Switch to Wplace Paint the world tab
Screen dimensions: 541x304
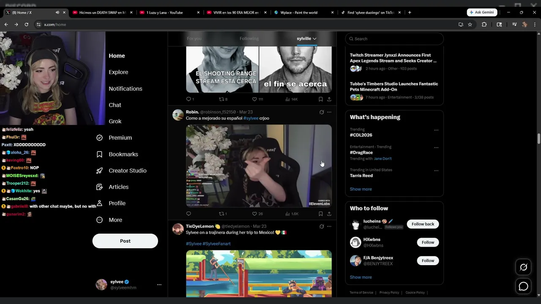303,13
